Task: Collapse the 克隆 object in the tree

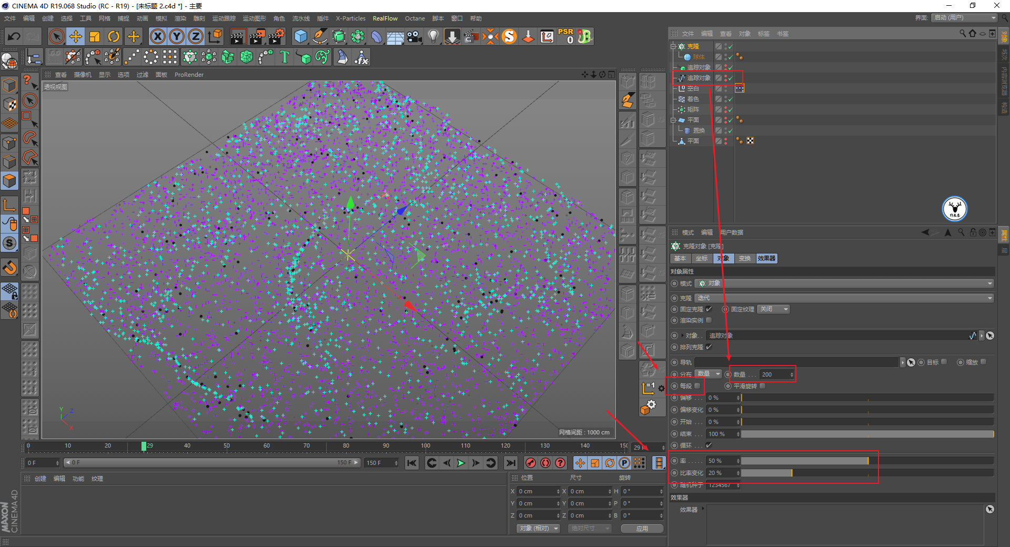Action: 673,46
